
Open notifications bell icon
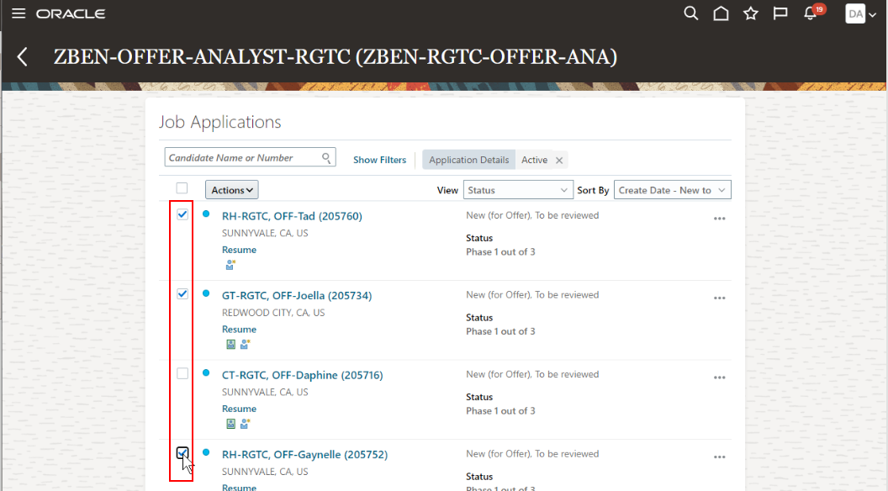tap(811, 13)
